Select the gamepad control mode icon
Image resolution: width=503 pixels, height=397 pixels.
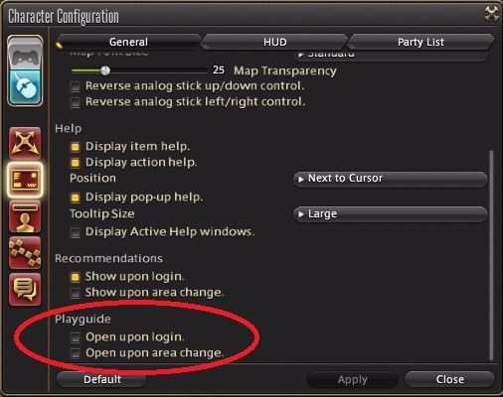point(25,55)
